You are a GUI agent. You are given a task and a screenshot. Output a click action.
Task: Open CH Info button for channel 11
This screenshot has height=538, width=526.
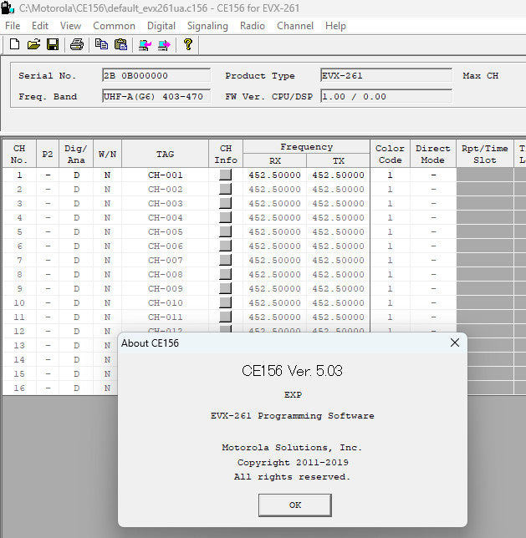pyautogui.click(x=226, y=317)
